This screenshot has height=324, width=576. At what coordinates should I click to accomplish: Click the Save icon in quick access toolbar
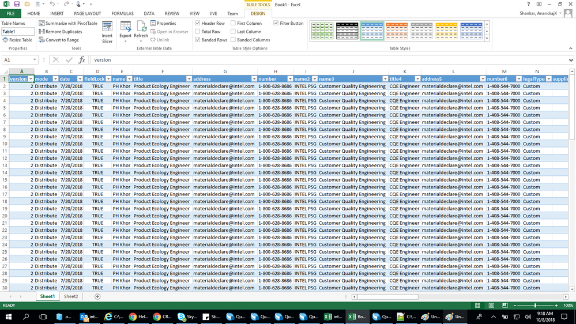pos(17,4)
